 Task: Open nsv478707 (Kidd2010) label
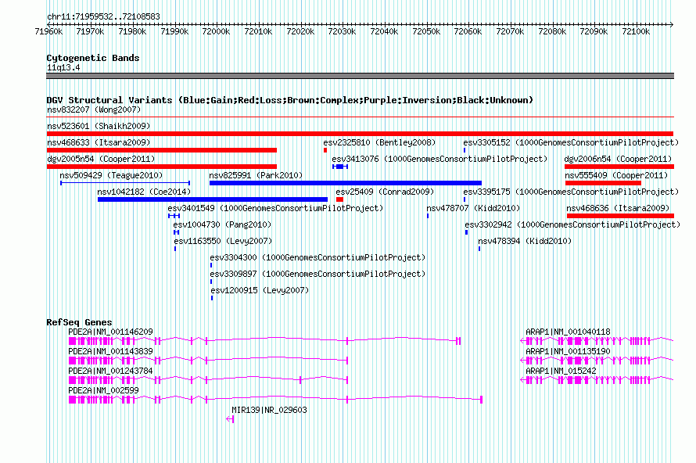pyautogui.click(x=472, y=208)
